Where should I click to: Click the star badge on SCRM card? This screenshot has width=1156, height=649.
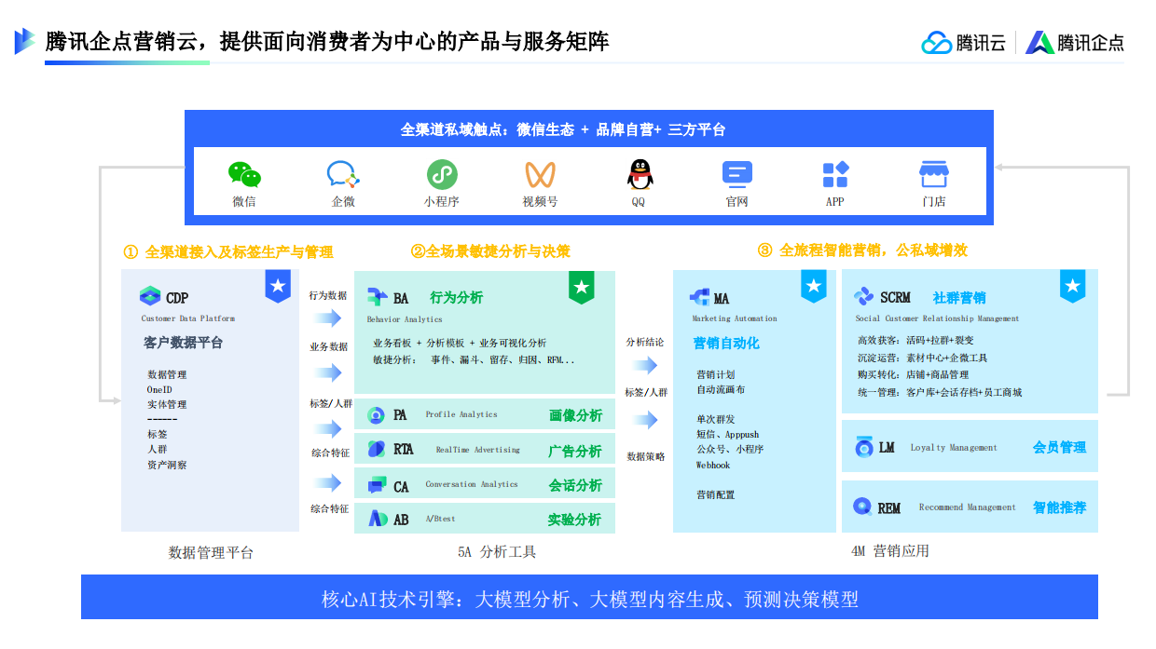point(1073,286)
